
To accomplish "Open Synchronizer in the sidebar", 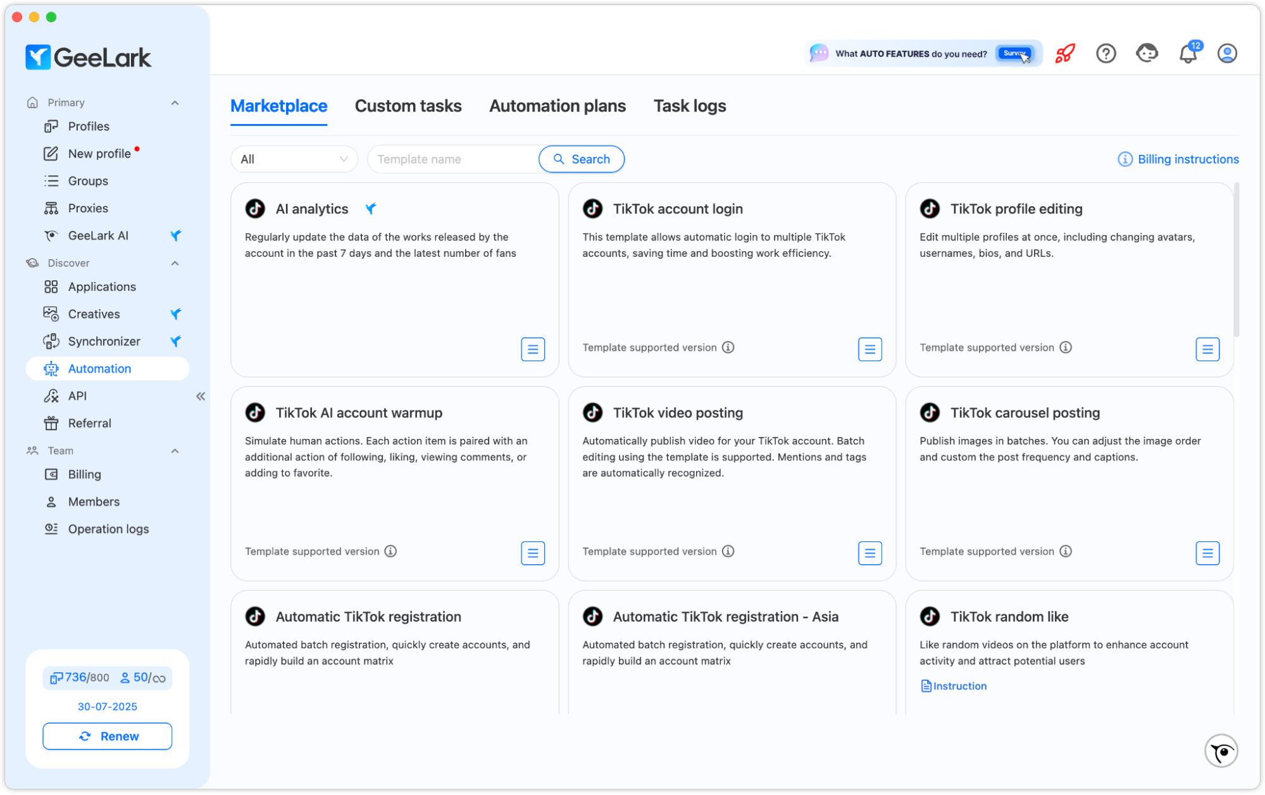I will click(x=108, y=342).
